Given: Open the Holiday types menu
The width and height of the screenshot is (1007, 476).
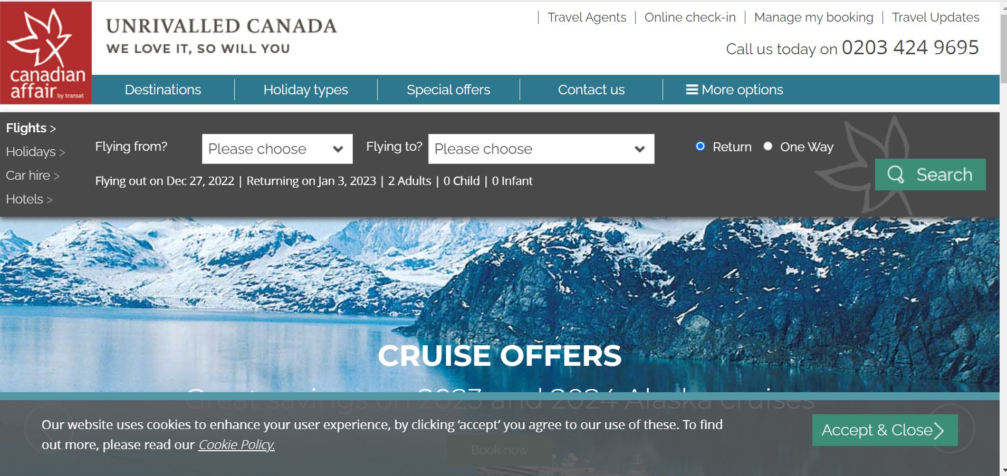Looking at the screenshot, I should (305, 90).
